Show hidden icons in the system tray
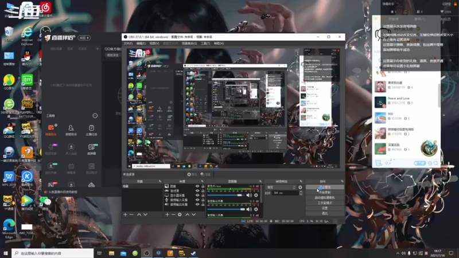459x258 pixels. pyautogui.click(x=398, y=253)
